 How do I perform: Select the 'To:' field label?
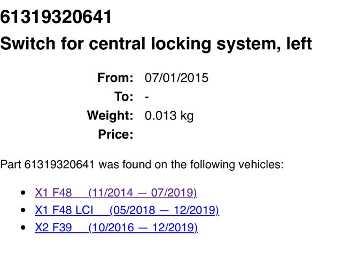pyautogui.click(x=123, y=97)
